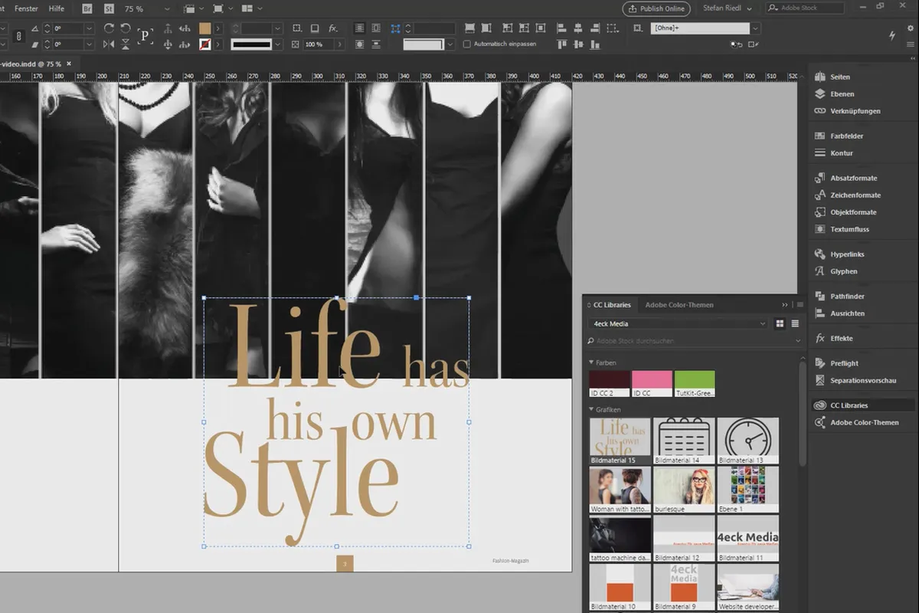This screenshot has width=919, height=613.
Task: Focus the Adobe Stock search field
Action: pyautogui.click(x=806, y=8)
